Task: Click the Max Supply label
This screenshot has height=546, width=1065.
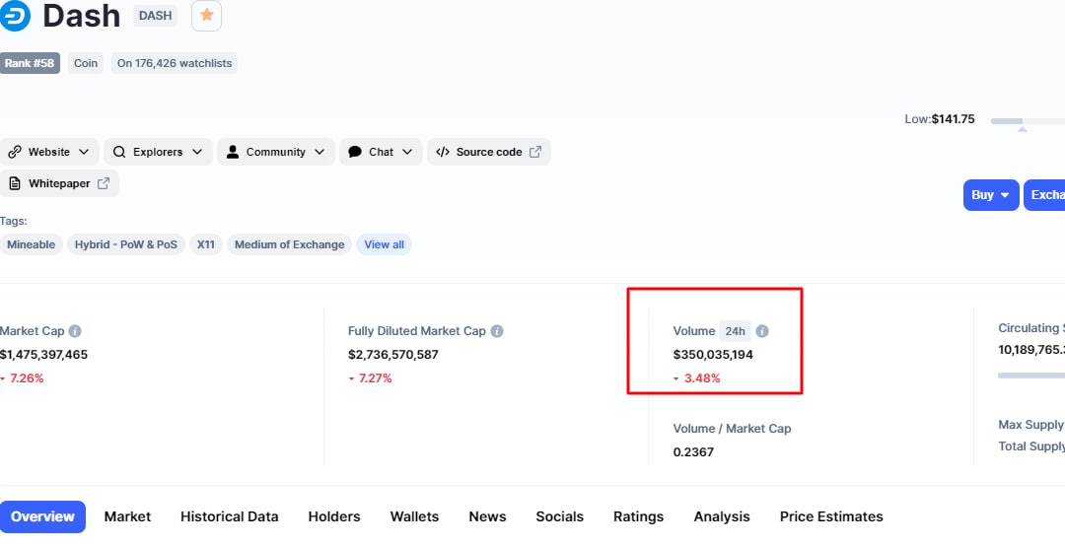Action: click(x=1030, y=425)
